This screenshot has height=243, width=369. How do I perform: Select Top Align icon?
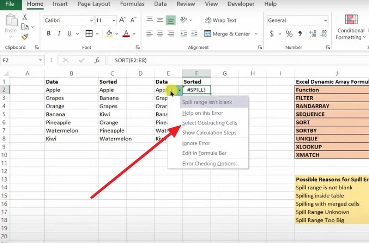pyautogui.click(x=150, y=20)
